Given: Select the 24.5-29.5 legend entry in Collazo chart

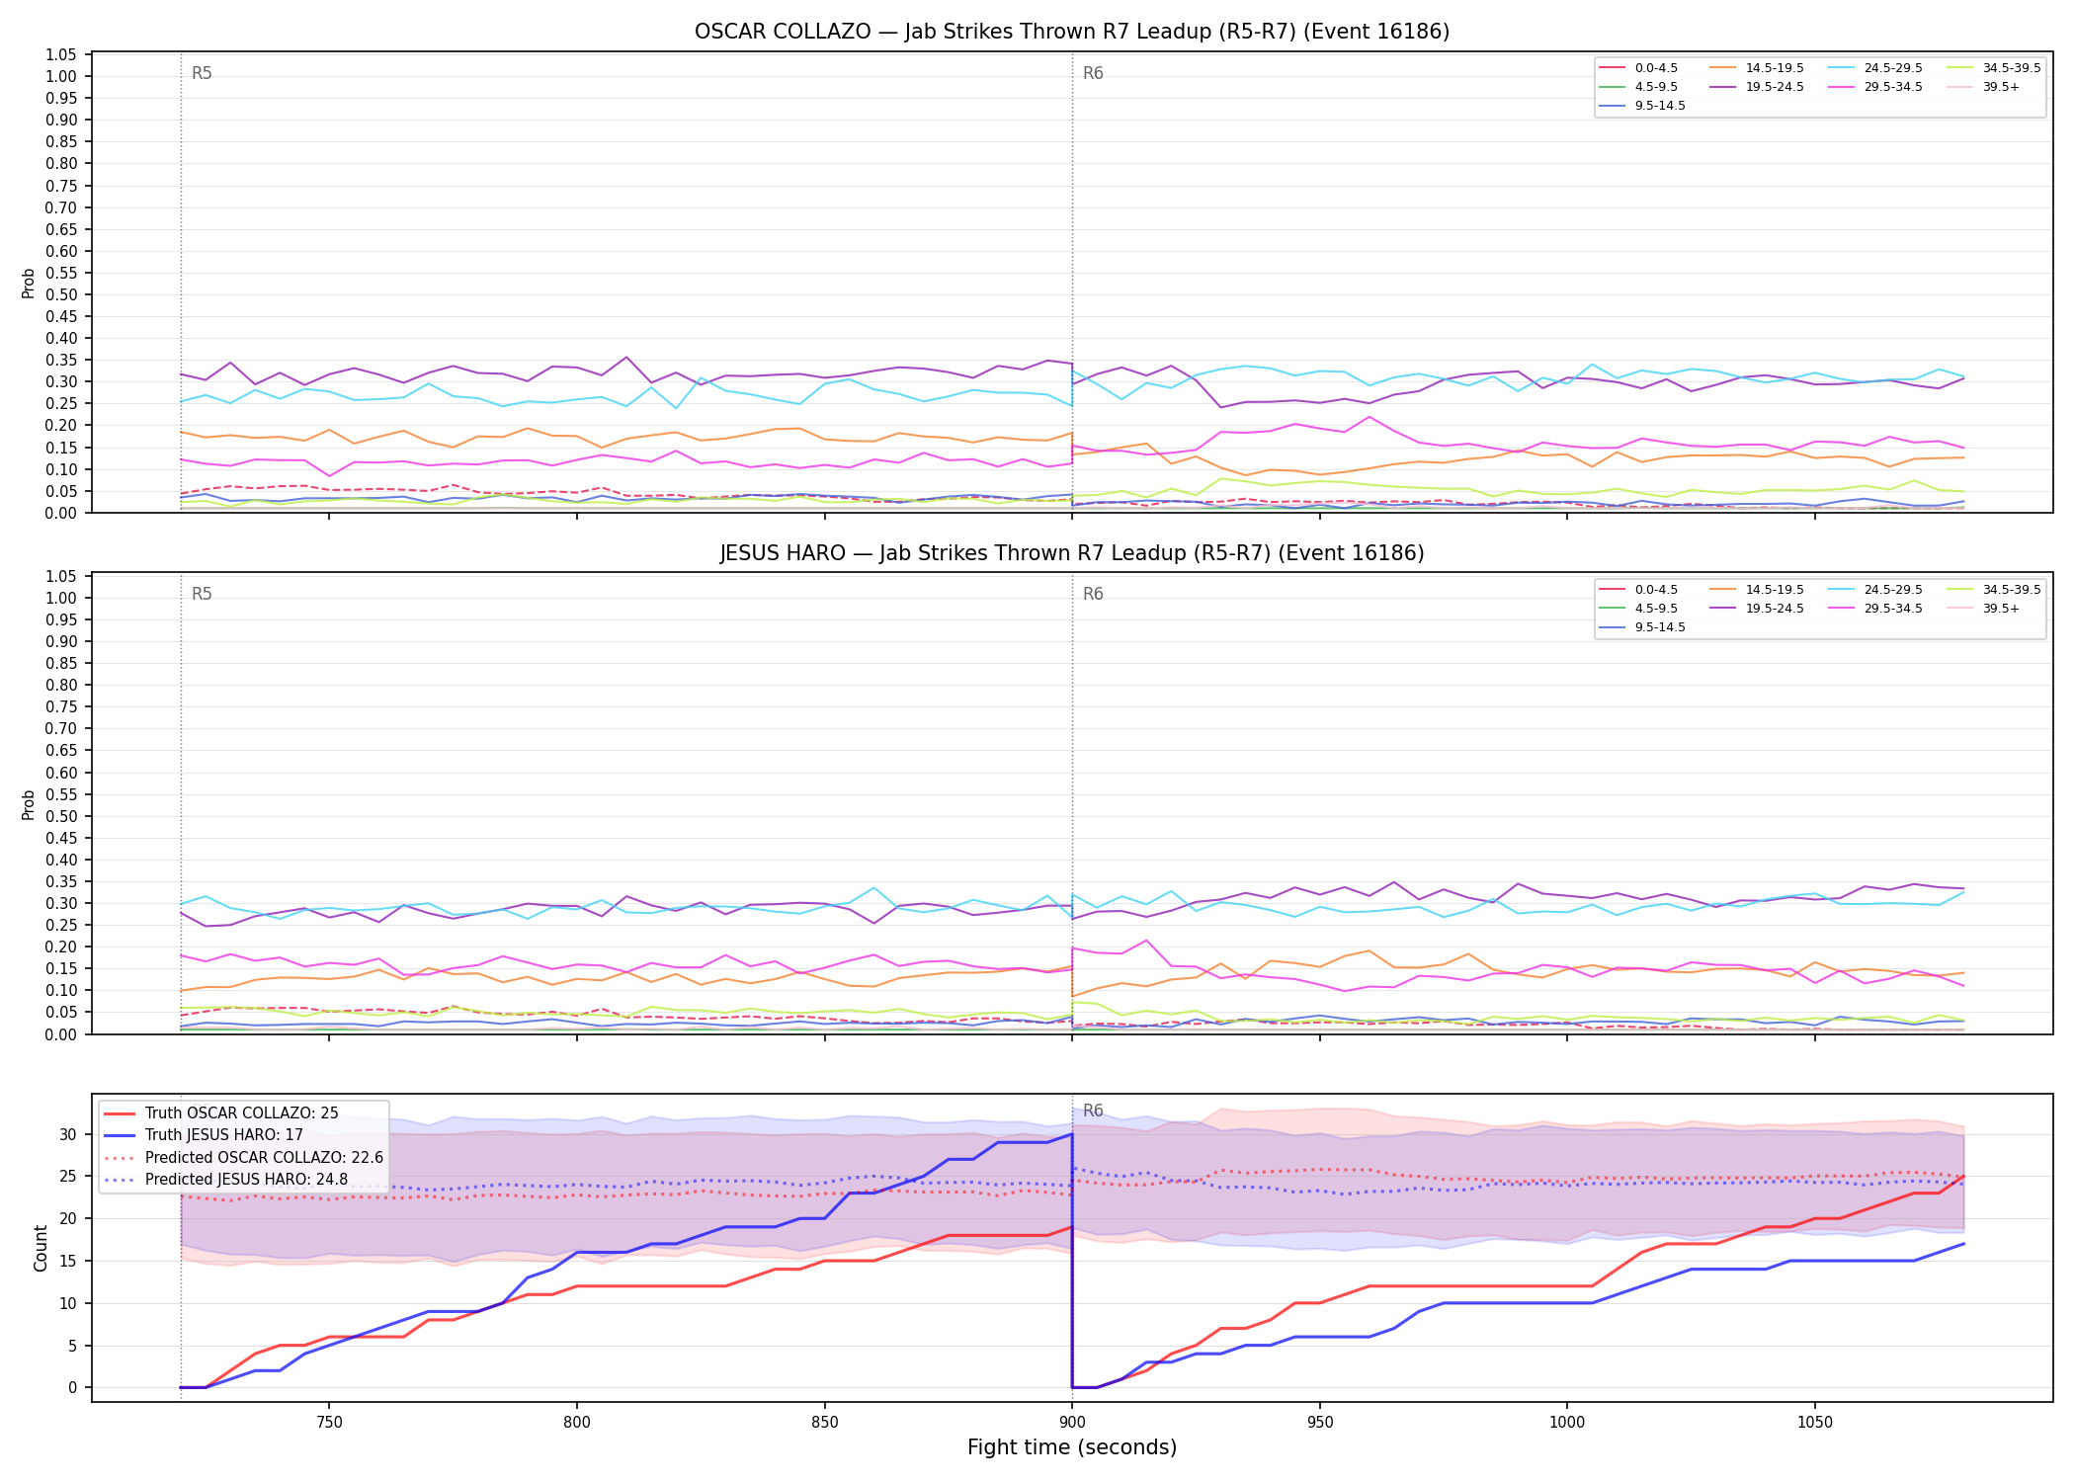Looking at the screenshot, I should 1875,68.
